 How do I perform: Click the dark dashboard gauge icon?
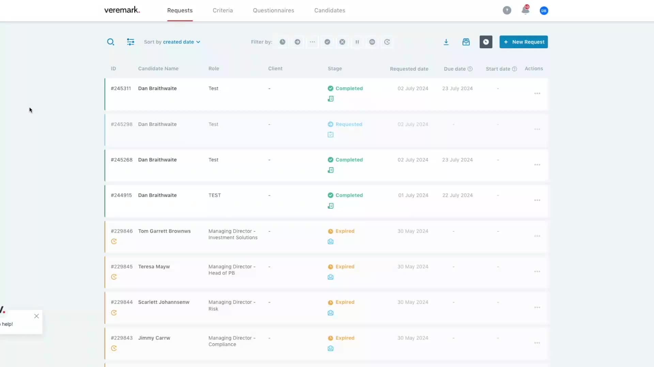(486, 42)
